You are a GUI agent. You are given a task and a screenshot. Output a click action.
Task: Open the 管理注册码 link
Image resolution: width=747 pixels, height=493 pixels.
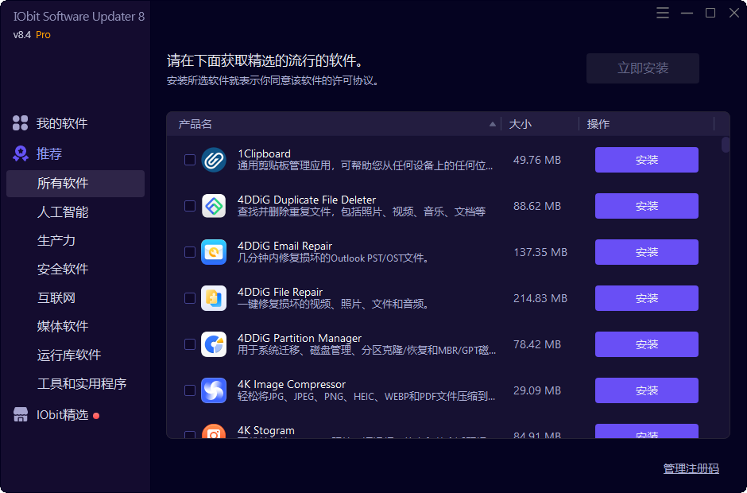691,468
